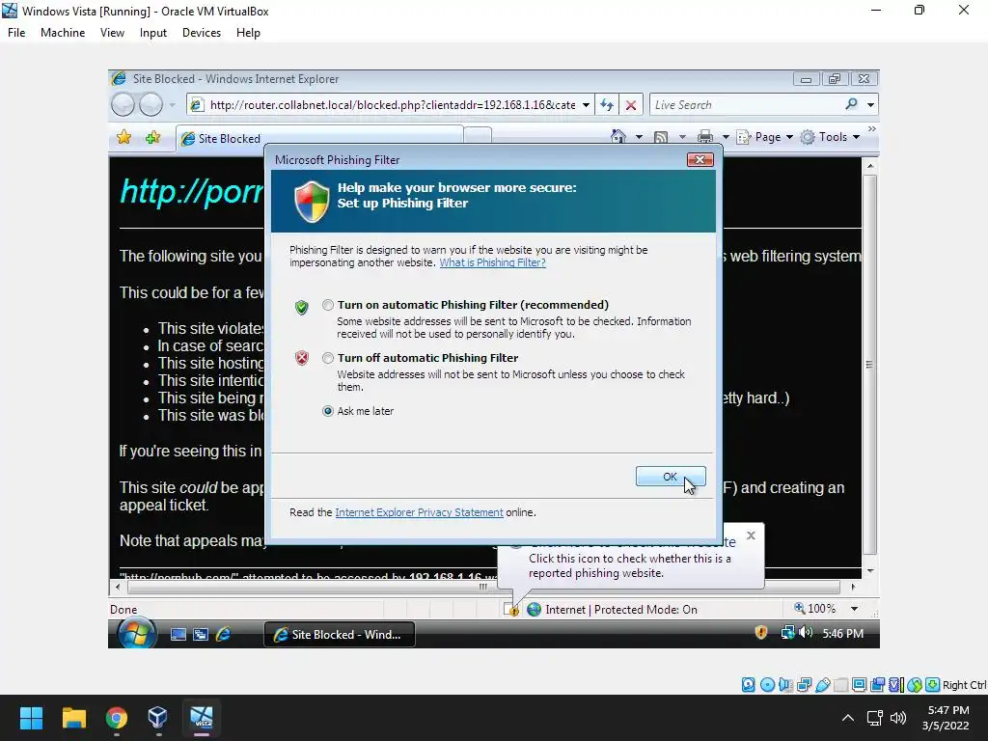Open the VirtualBox View menu
This screenshot has width=988, height=741.
pyautogui.click(x=112, y=33)
